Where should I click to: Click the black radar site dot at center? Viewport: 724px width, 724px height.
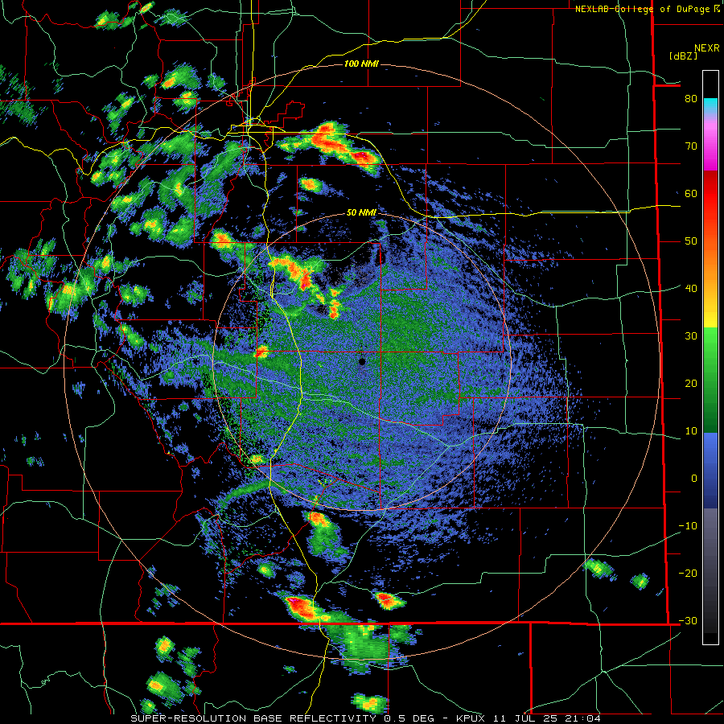(362, 362)
